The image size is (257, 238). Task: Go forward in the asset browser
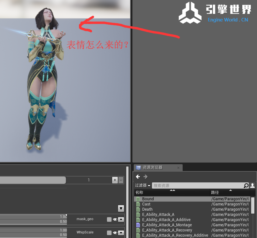pyautogui.click(x=145, y=177)
